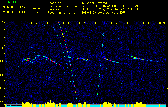Screen dimensions: 168x107
Task: Click the 0.9 frequency axis label
Action: (x=2, y=62)
